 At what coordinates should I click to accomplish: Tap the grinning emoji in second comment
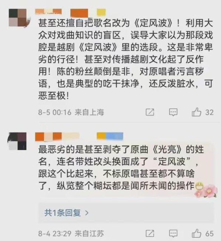pyautogui.click(x=199, y=186)
